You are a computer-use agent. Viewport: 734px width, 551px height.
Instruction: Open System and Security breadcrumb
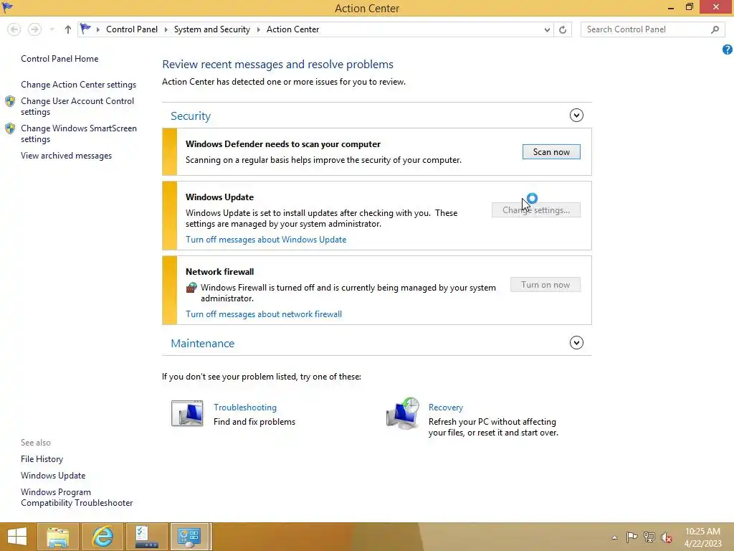coord(212,29)
